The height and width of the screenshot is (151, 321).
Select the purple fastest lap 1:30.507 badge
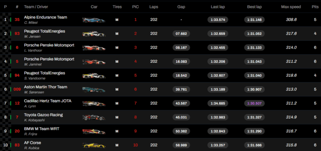[254, 103]
